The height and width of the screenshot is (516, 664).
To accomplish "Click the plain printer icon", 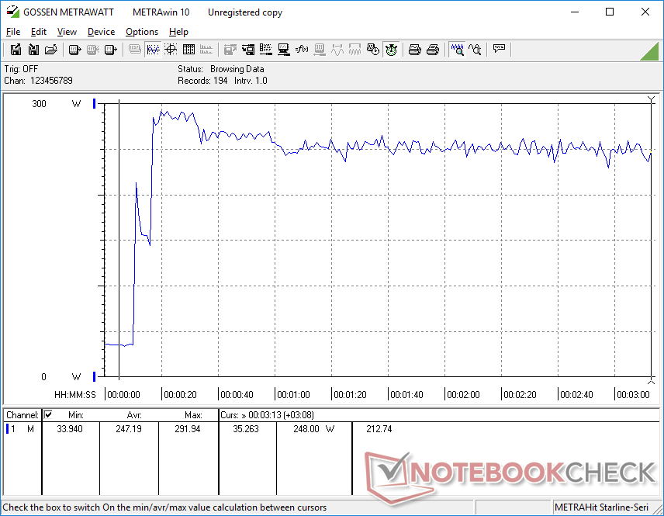I will coord(432,50).
